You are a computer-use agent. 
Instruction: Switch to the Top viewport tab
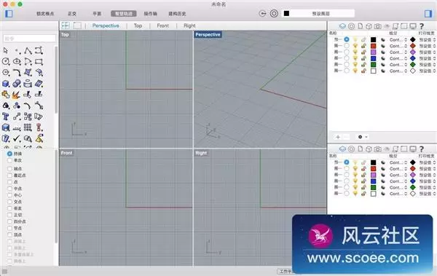138,25
